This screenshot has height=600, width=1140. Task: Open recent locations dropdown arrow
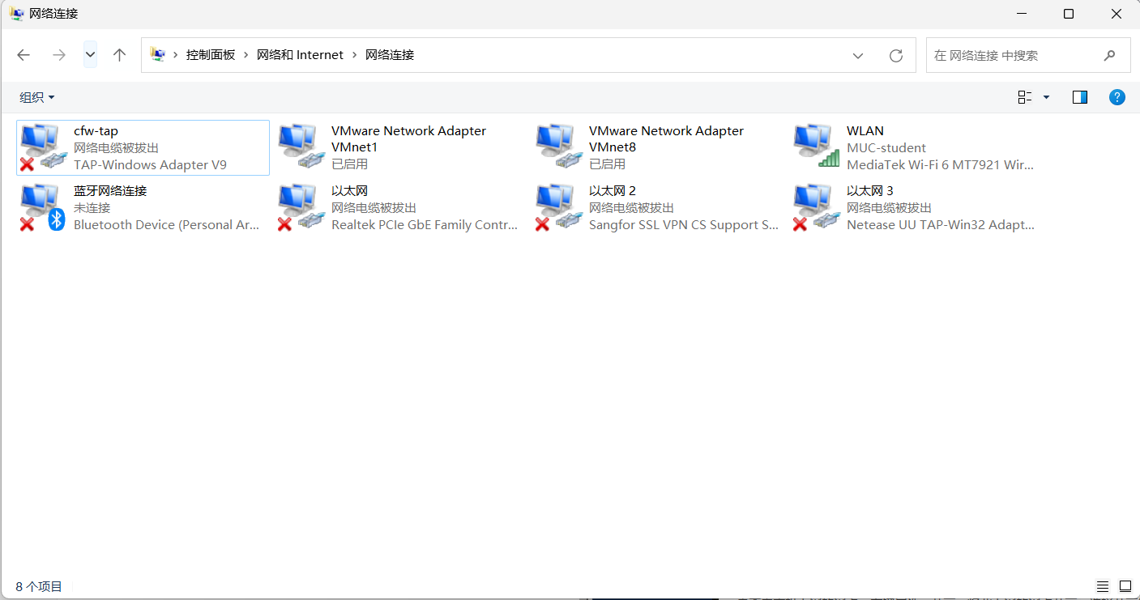(90, 55)
